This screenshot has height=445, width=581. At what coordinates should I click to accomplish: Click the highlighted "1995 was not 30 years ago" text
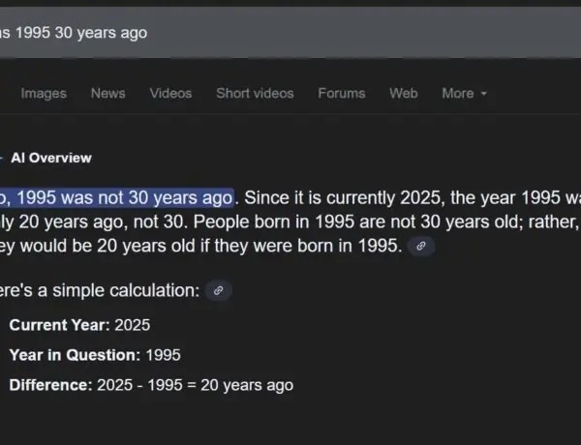coord(121,198)
